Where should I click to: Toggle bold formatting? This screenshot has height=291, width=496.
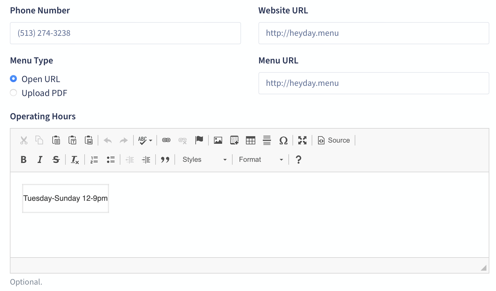24,159
